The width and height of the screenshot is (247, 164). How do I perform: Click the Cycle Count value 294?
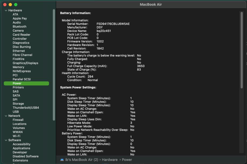pyautogui.click(x=90, y=77)
